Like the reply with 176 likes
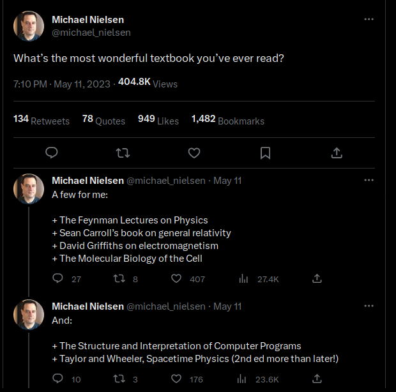Viewport: 396px width, 392px height. [177, 379]
